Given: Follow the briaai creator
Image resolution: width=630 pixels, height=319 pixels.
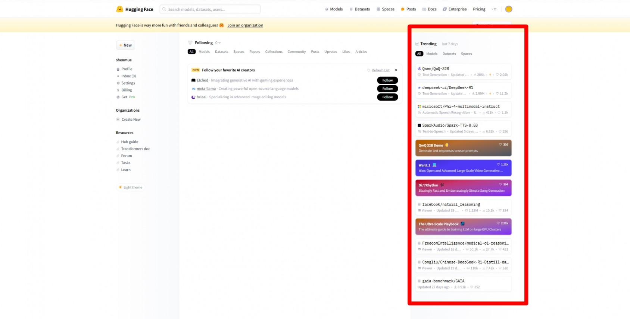Looking at the screenshot, I should point(387,97).
